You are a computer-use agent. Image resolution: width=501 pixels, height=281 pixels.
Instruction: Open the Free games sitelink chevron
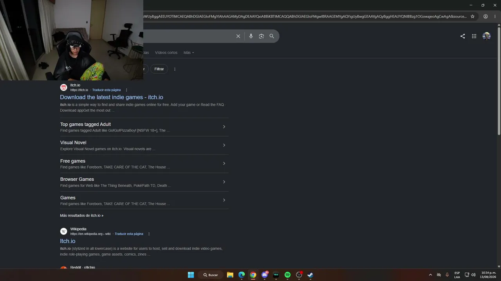point(224,164)
